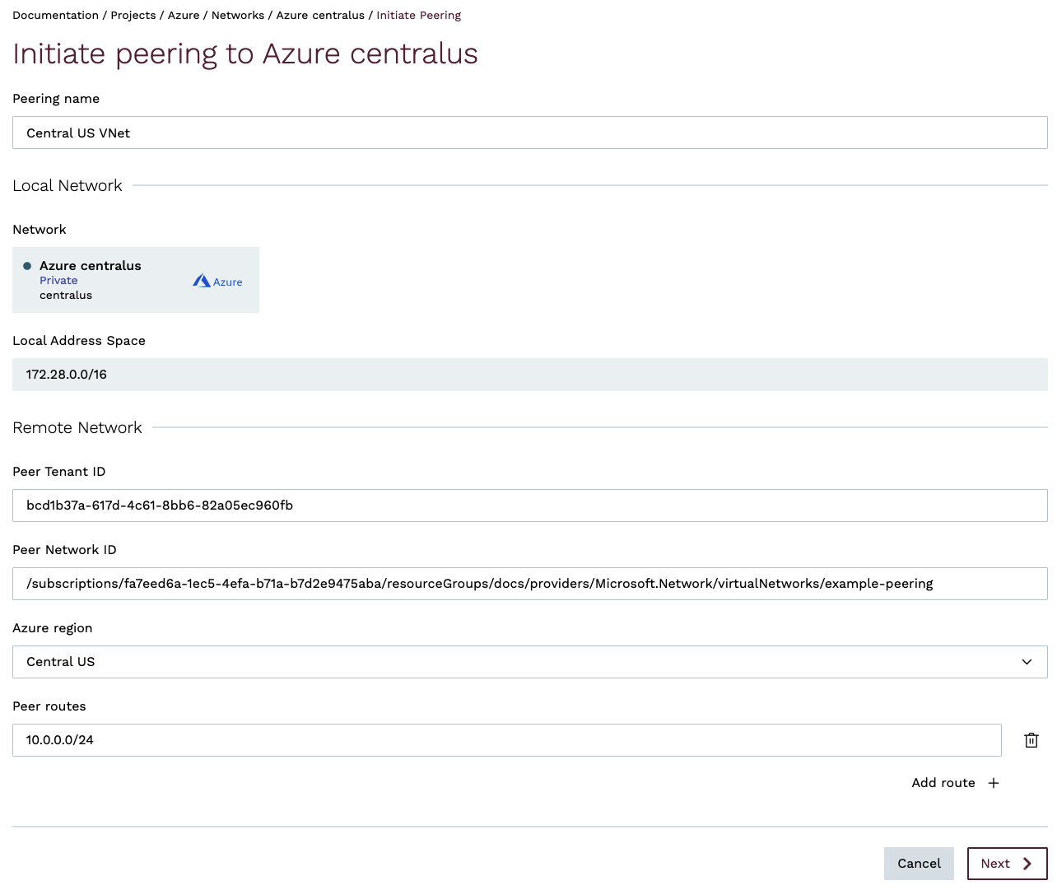The image size is (1057, 890).
Task: Click the status dot on the Azure centralus card
Action: coord(26,265)
